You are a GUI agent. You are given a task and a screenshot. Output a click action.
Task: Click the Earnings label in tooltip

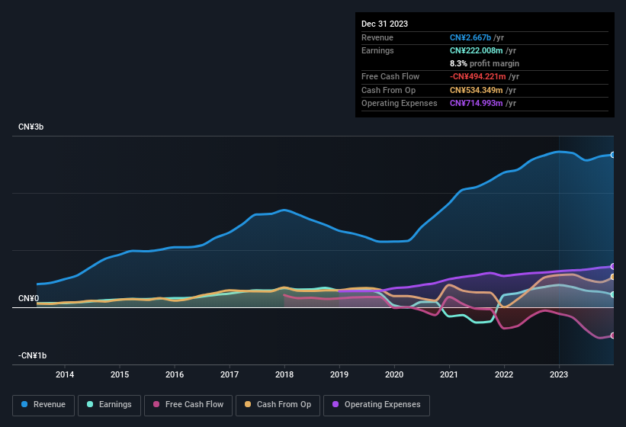pyautogui.click(x=377, y=50)
